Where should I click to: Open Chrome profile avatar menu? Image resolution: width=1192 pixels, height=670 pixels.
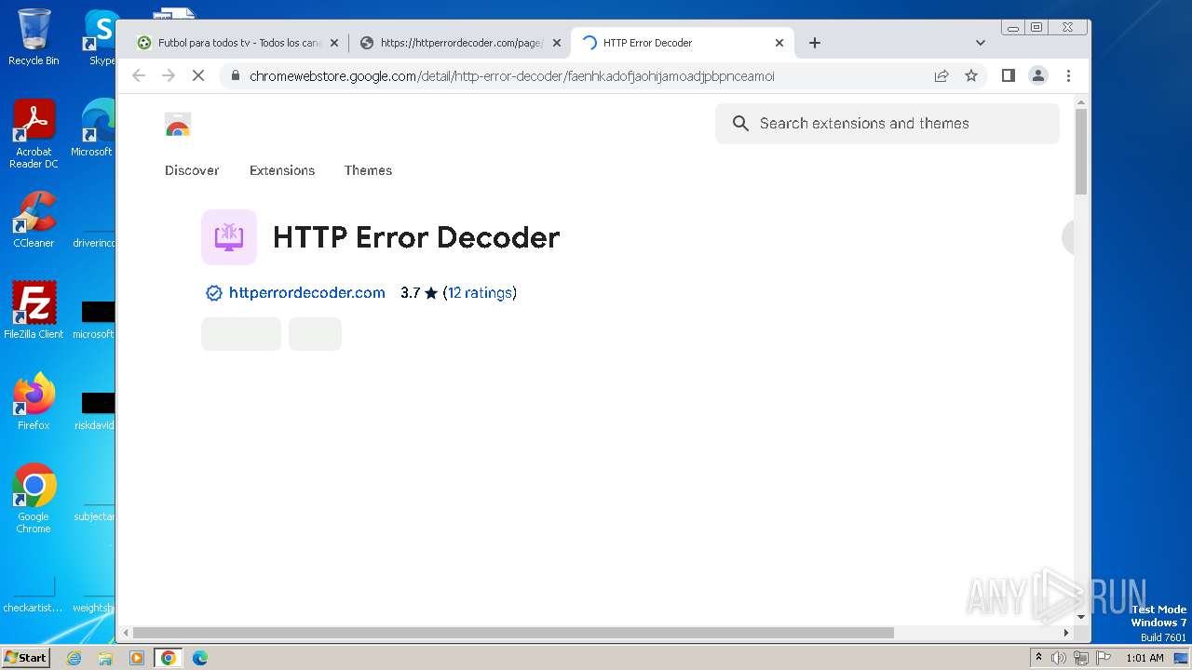tap(1038, 75)
